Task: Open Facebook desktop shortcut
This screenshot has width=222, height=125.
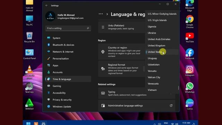Action: [190, 54]
